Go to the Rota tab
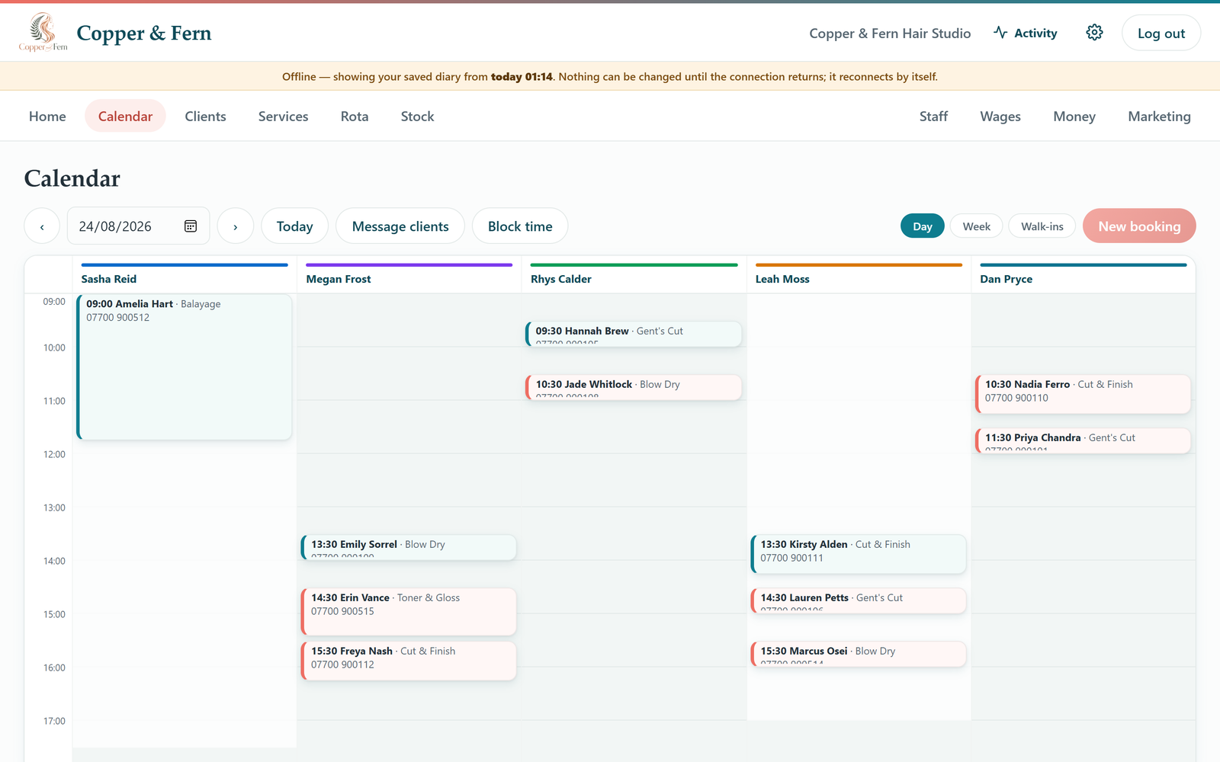The height and width of the screenshot is (762, 1220). (355, 116)
